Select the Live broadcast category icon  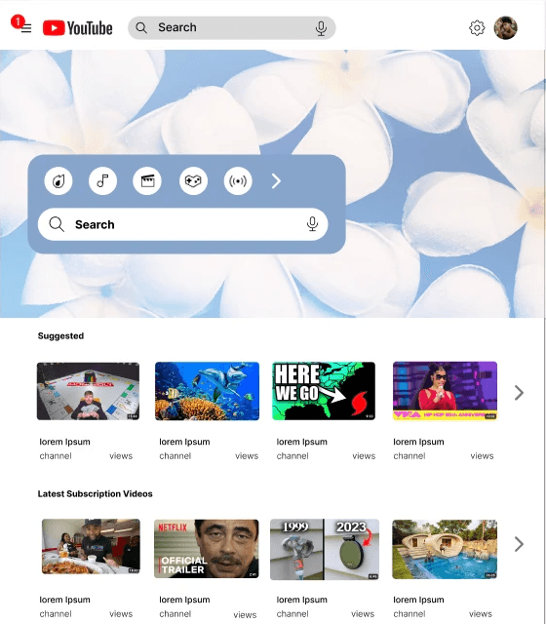[238, 181]
